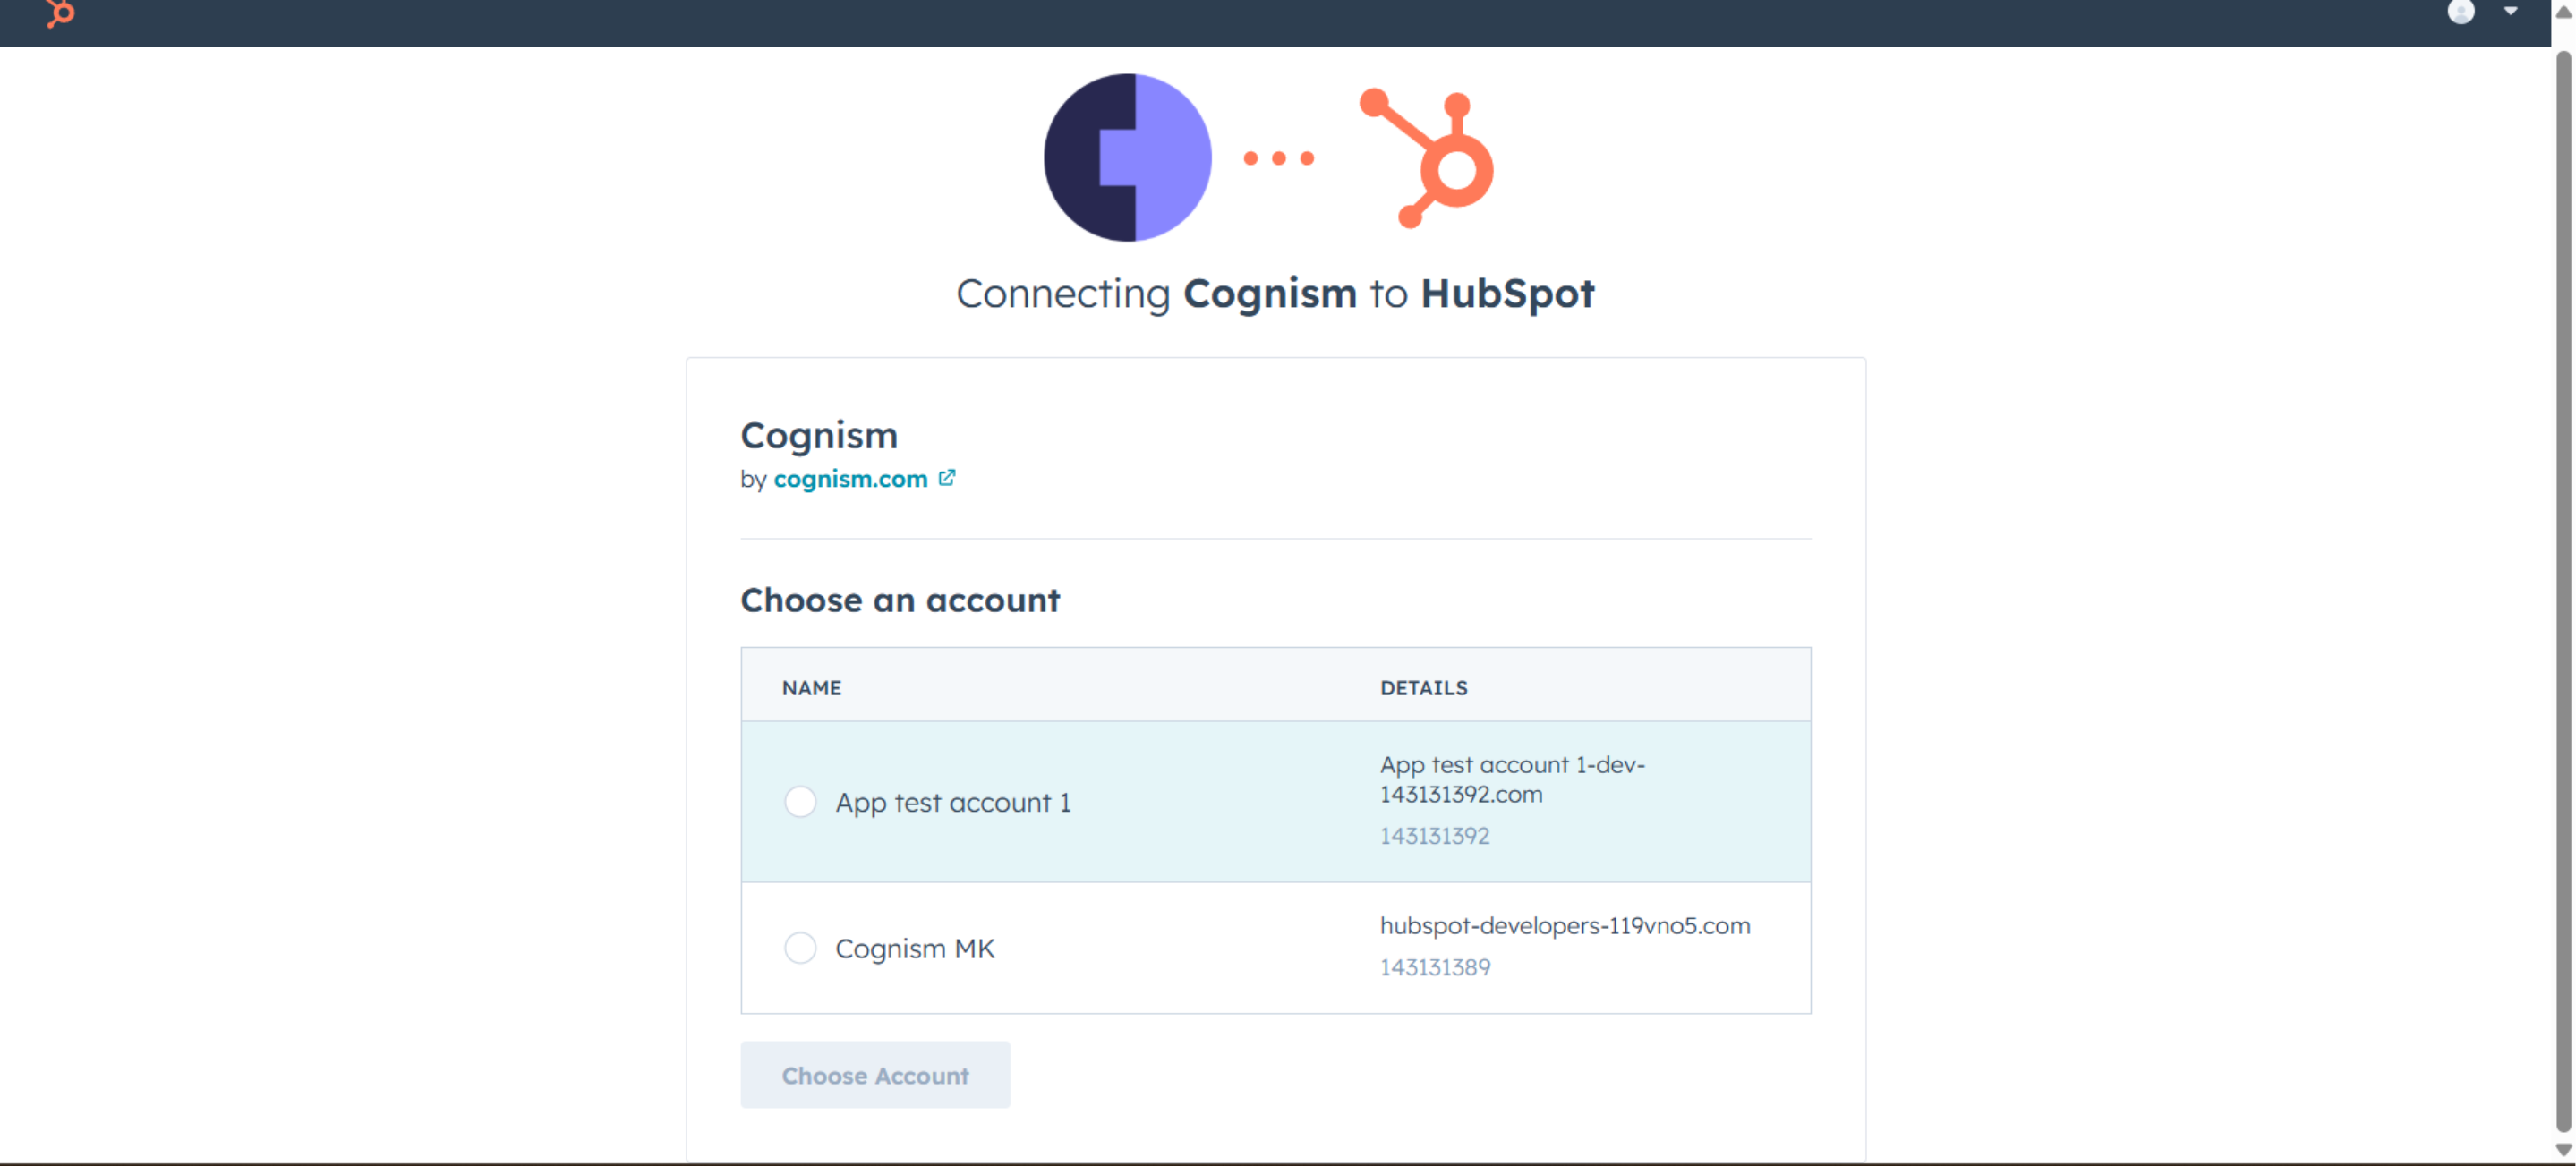Open the cognism.com link
Viewport: 2576px width, 1166px height.
pos(850,479)
